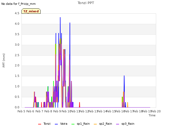Click the 1.5 y-axis tick value
This screenshot has width=172, height=129.
pos(17,76)
